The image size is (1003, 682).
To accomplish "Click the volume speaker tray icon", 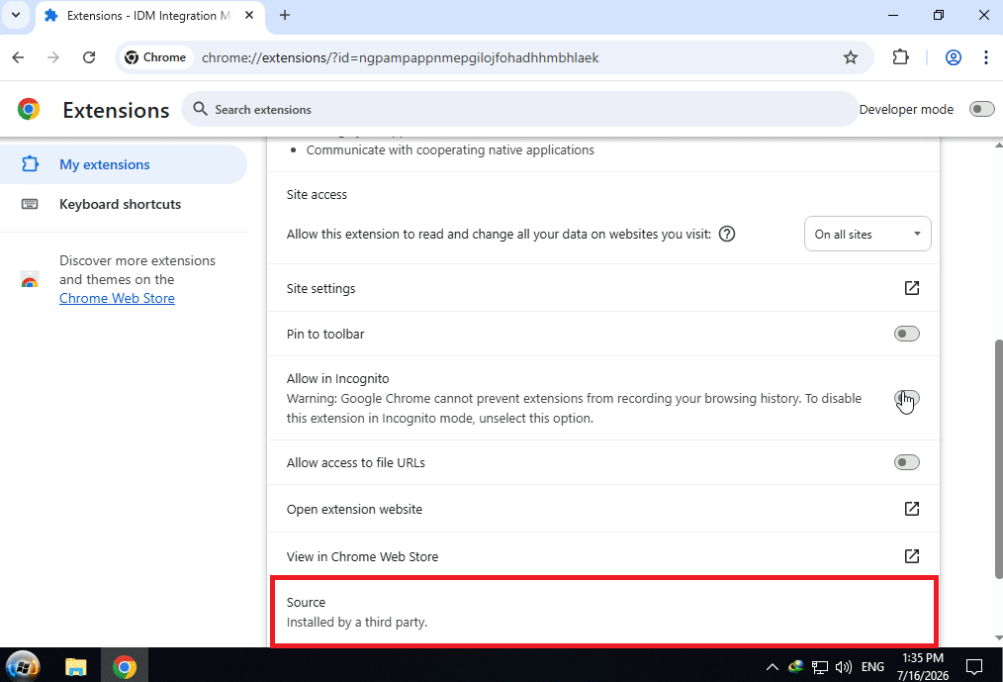I will [x=844, y=667].
